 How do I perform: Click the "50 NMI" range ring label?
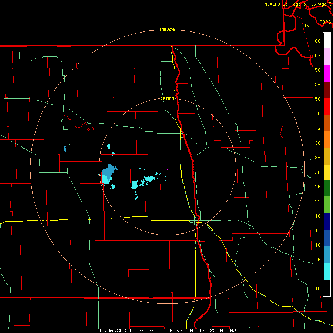(167, 98)
